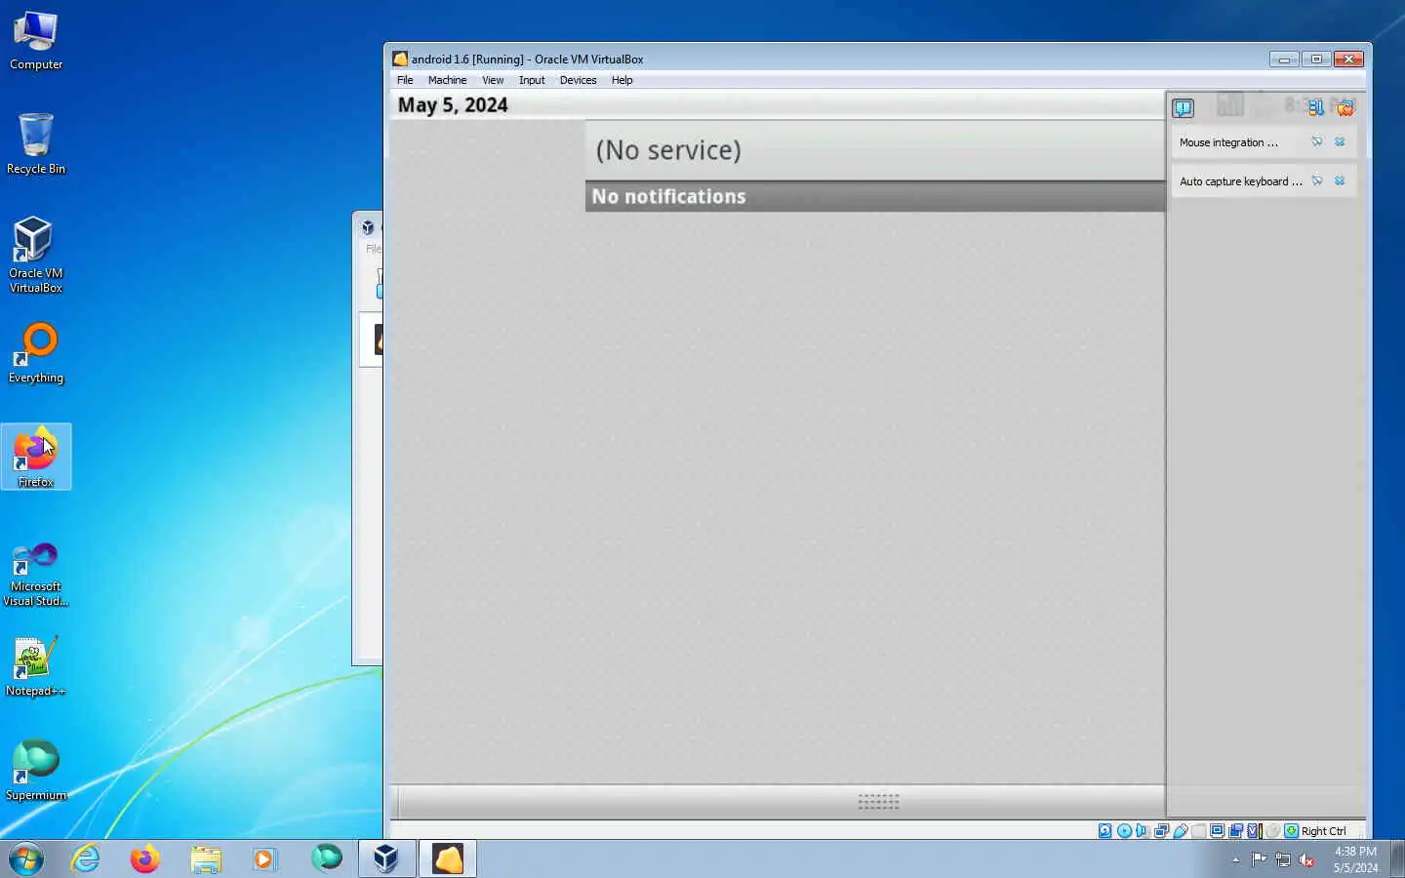1405x878 pixels.
Task: Click the notification ordering icon
Action: (1316, 107)
